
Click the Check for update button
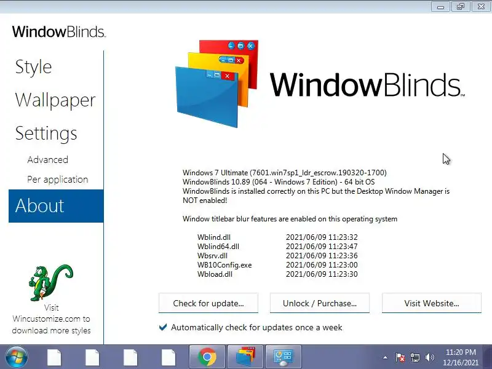point(208,303)
